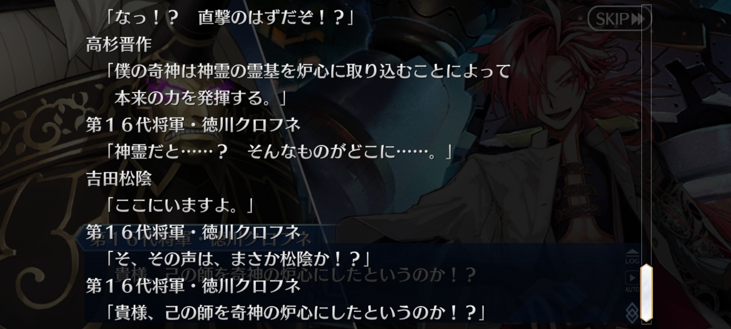Screen dimensions: 731x329
Task: Grab the white scrollbar thumb
Action: click(646, 292)
